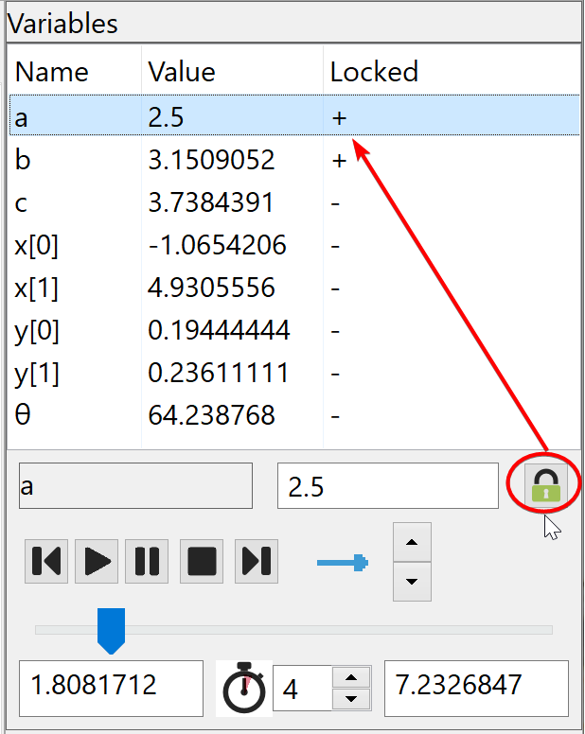
Task: Select the x[1] variable row
Action: (x=38, y=288)
